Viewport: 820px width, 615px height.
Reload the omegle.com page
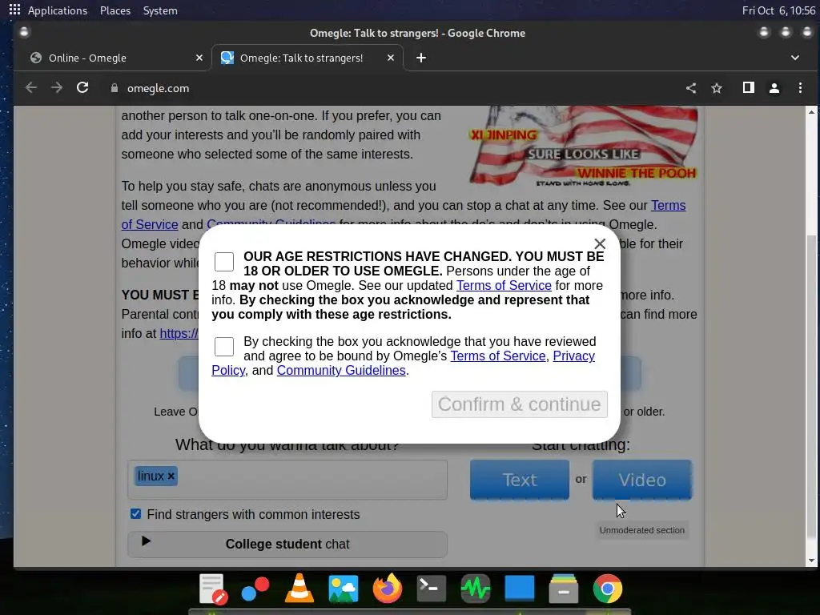pos(82,88)
